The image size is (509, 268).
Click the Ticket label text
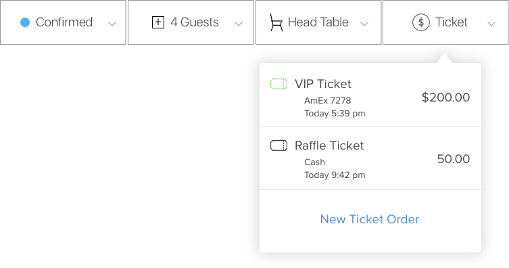[452, 22]
